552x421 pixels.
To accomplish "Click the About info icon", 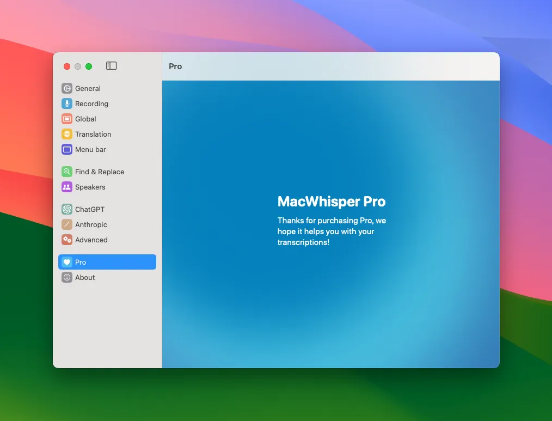I will tap(66, 277).
